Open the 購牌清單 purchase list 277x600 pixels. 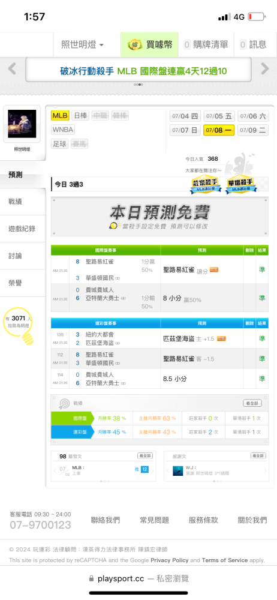[206, 45]
